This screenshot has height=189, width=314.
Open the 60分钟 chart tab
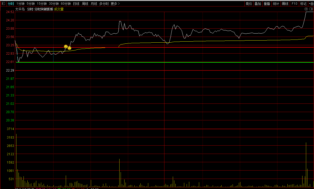tap(66, 4)
